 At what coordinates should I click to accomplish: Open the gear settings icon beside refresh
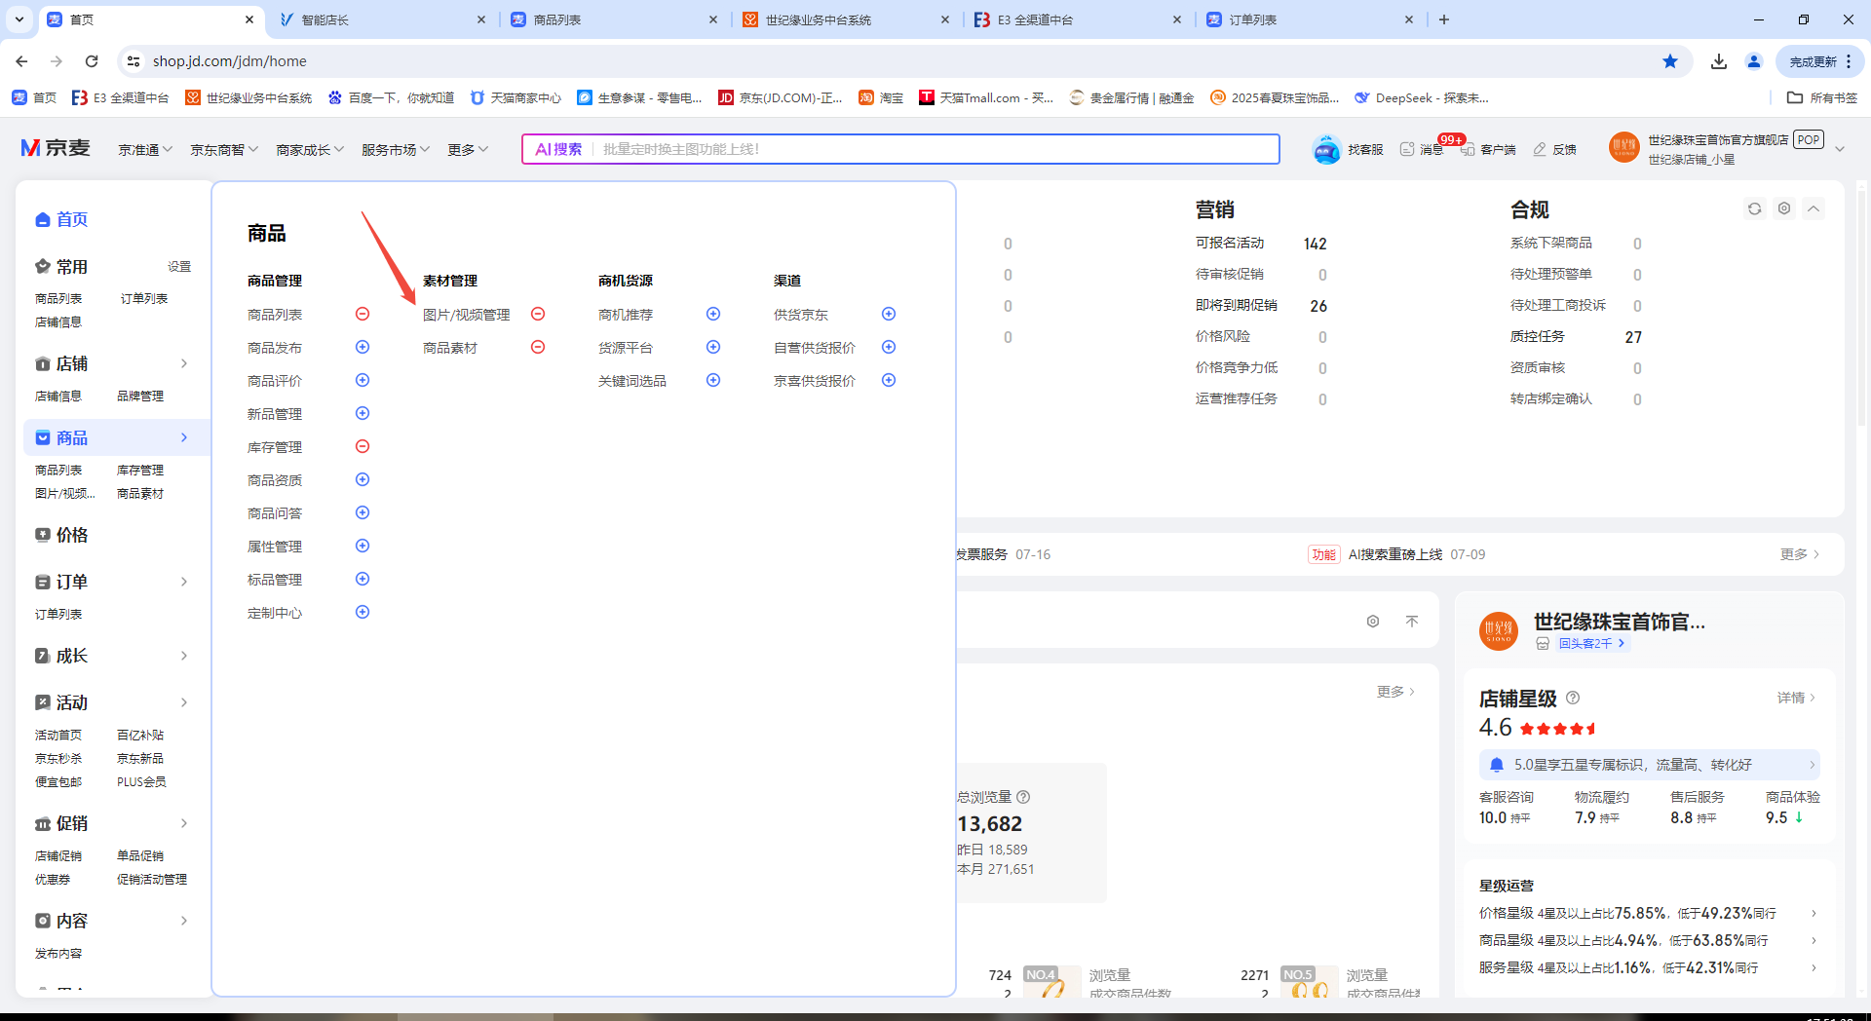click(1783, 208)
